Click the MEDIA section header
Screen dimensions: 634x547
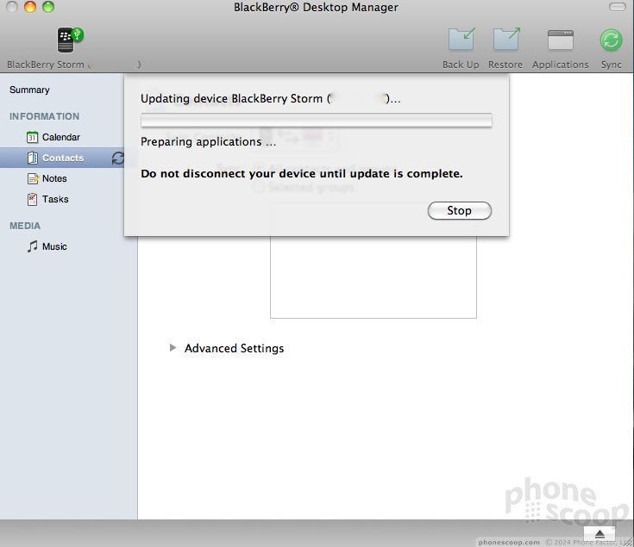coord(25,226)
